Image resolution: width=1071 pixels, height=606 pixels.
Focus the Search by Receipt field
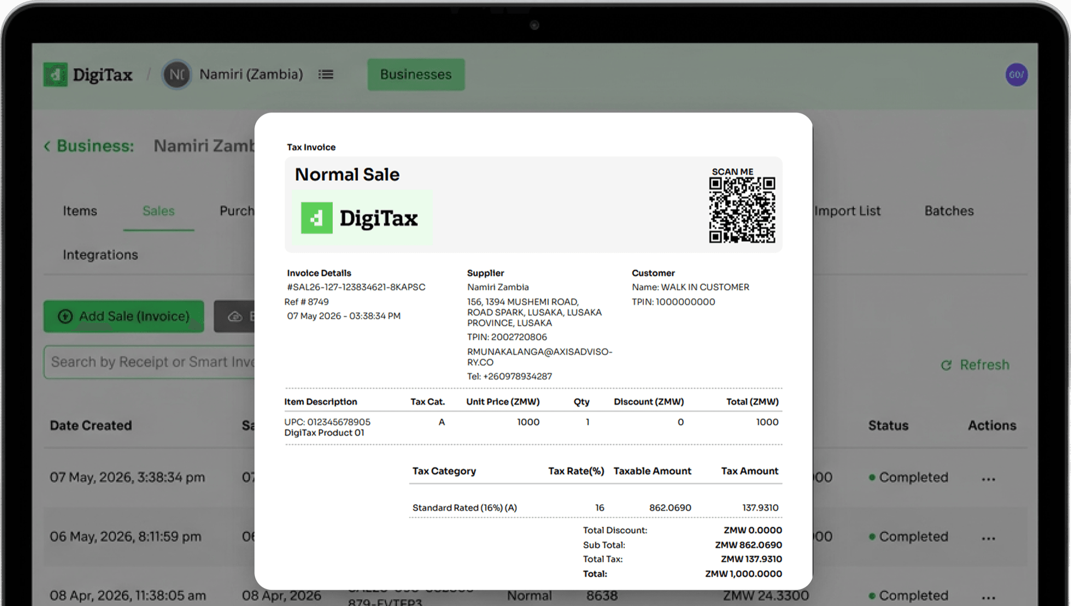(150, 362)
